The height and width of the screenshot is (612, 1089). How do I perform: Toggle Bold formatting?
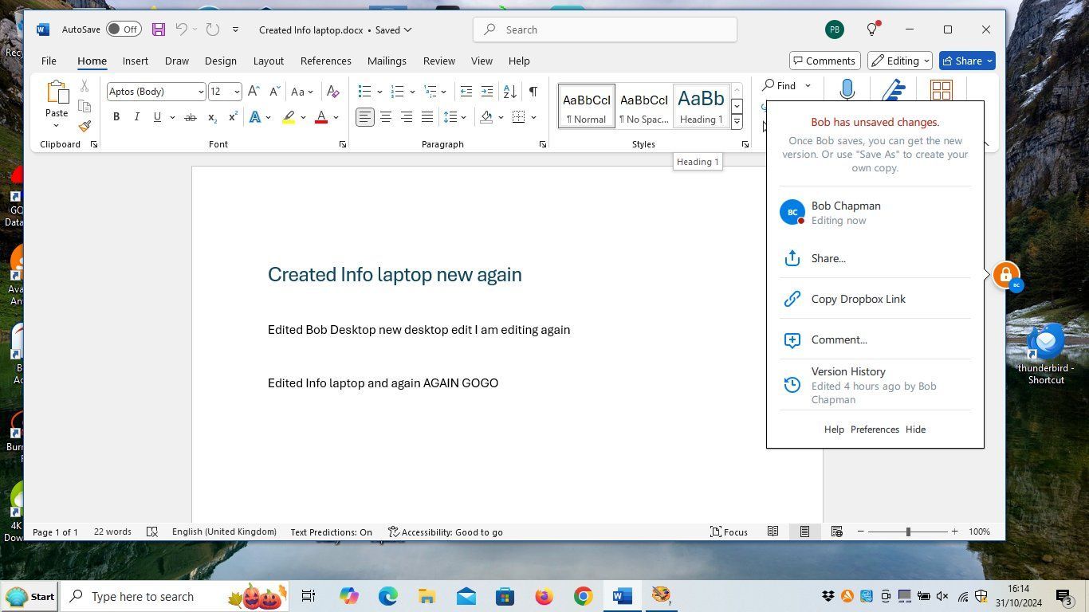pos(116,117)
